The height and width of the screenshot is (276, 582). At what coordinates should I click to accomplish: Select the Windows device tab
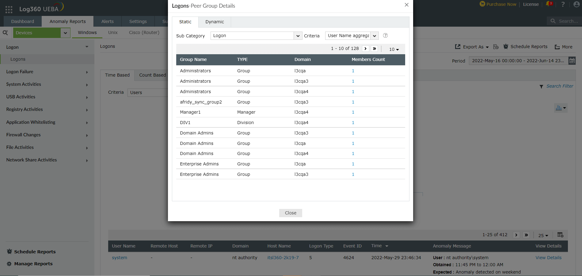pos(87,32)
